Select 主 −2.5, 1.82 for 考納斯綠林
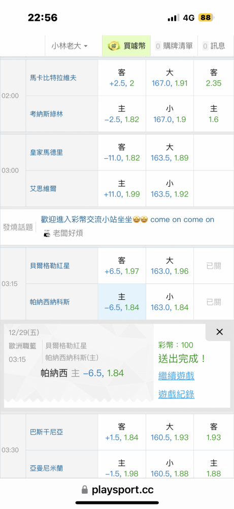Viewport: 234px width, 509px height. tap(122, 114)
